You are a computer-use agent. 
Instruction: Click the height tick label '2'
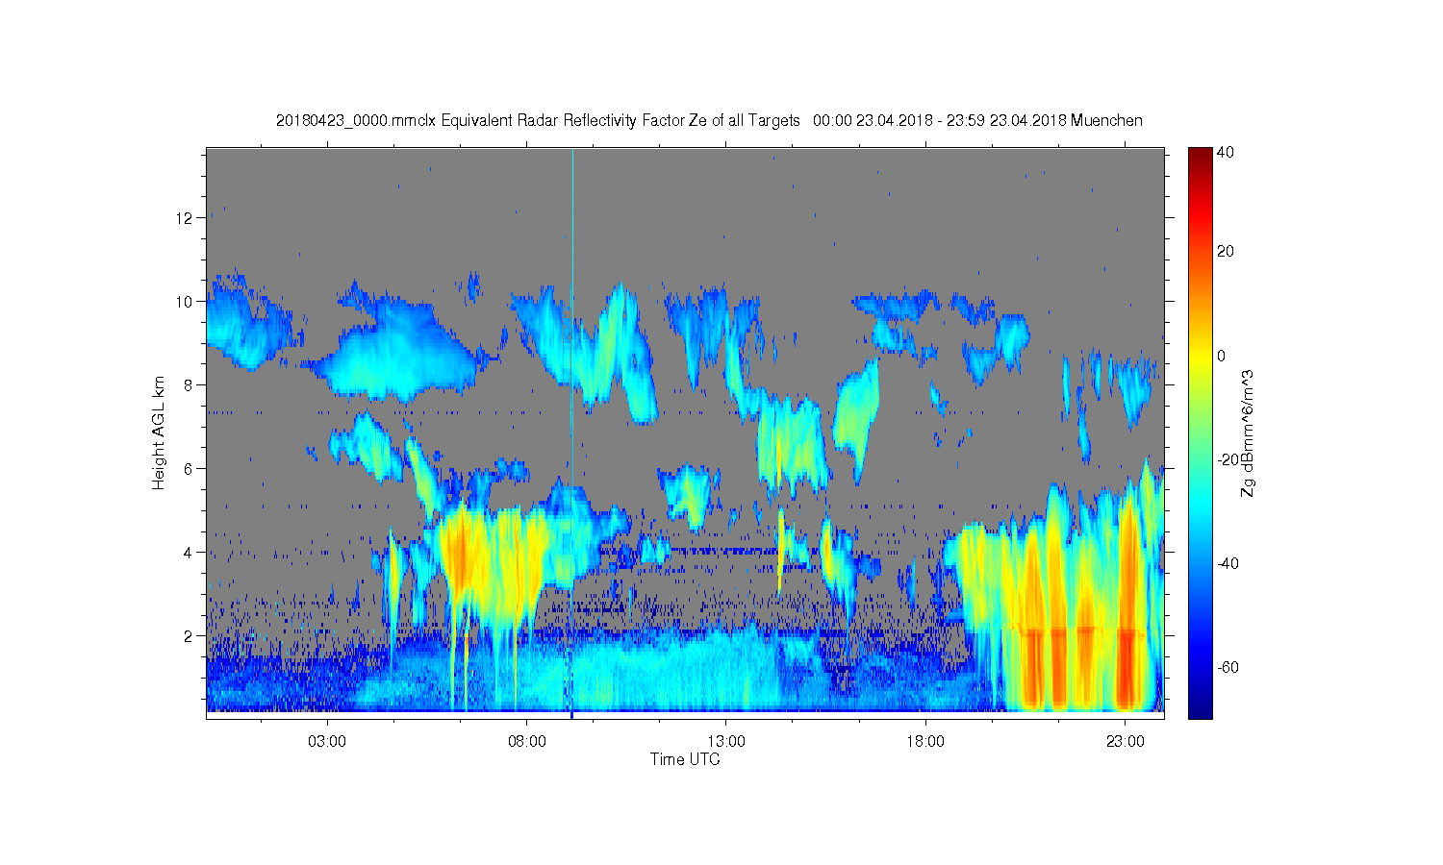[x=189, y=635]
